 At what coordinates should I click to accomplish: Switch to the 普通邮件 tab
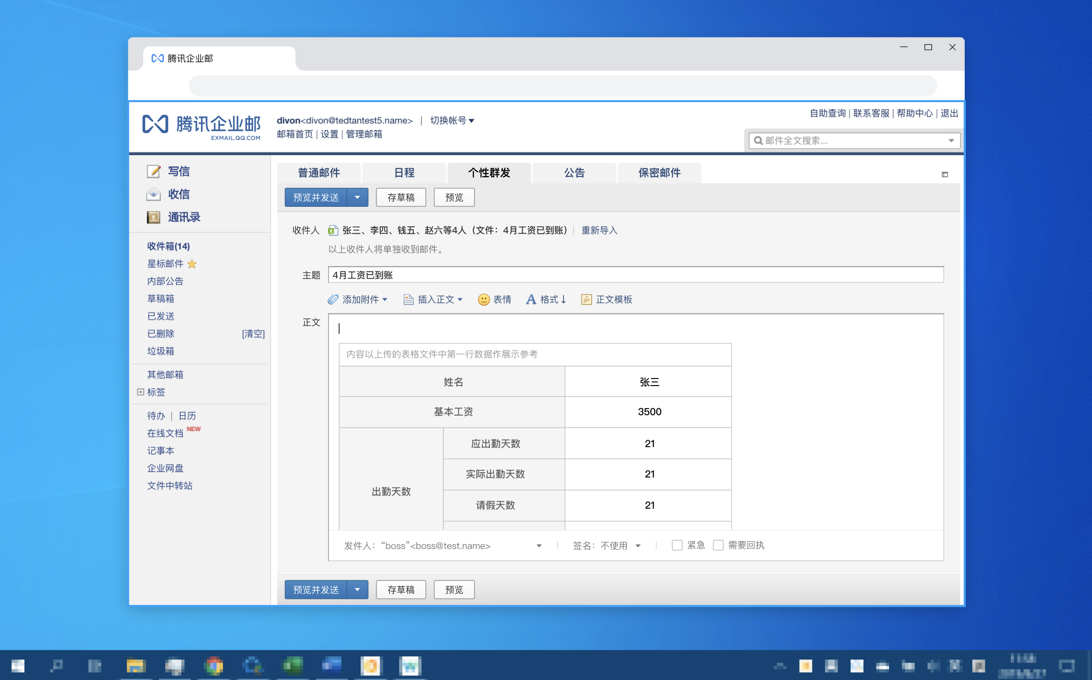point(319,173)
